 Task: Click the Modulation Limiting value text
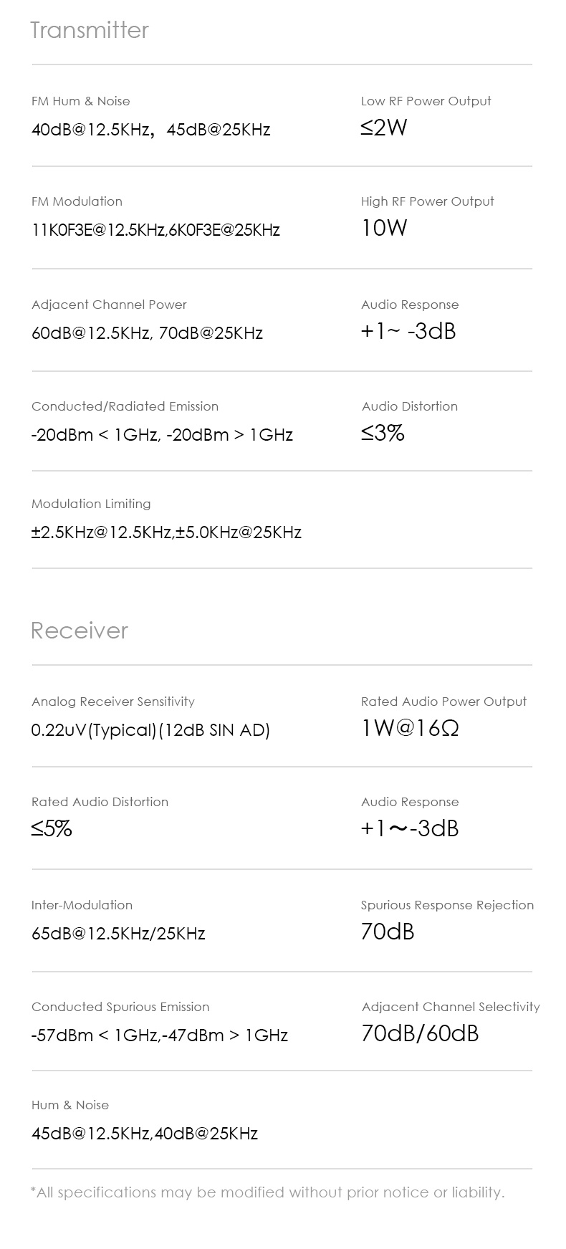tap(166, 532)
